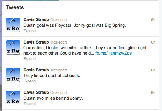Expand the Floydata goal tweet
This screenshot has width=162, height=111.
click(x=30, y=31)
